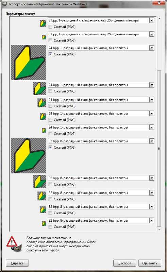The width and height of the screenshot is (167, 272).
Task: Expand the bottommost 32 bpp format dropdown
Action: 152,221
